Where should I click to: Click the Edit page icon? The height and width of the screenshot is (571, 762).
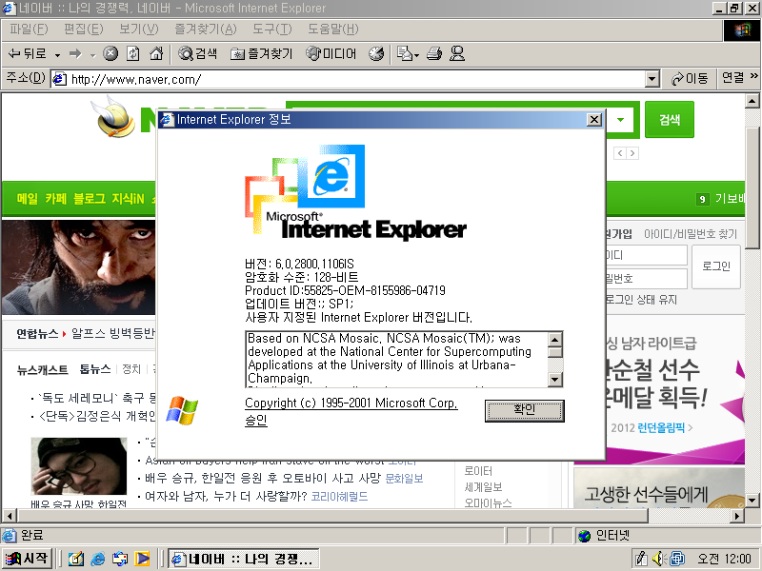click(x=404, y=53)
